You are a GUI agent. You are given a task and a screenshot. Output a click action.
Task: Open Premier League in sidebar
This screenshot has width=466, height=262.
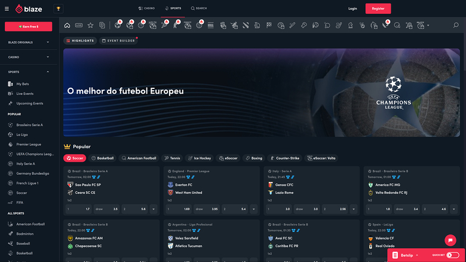29,144
